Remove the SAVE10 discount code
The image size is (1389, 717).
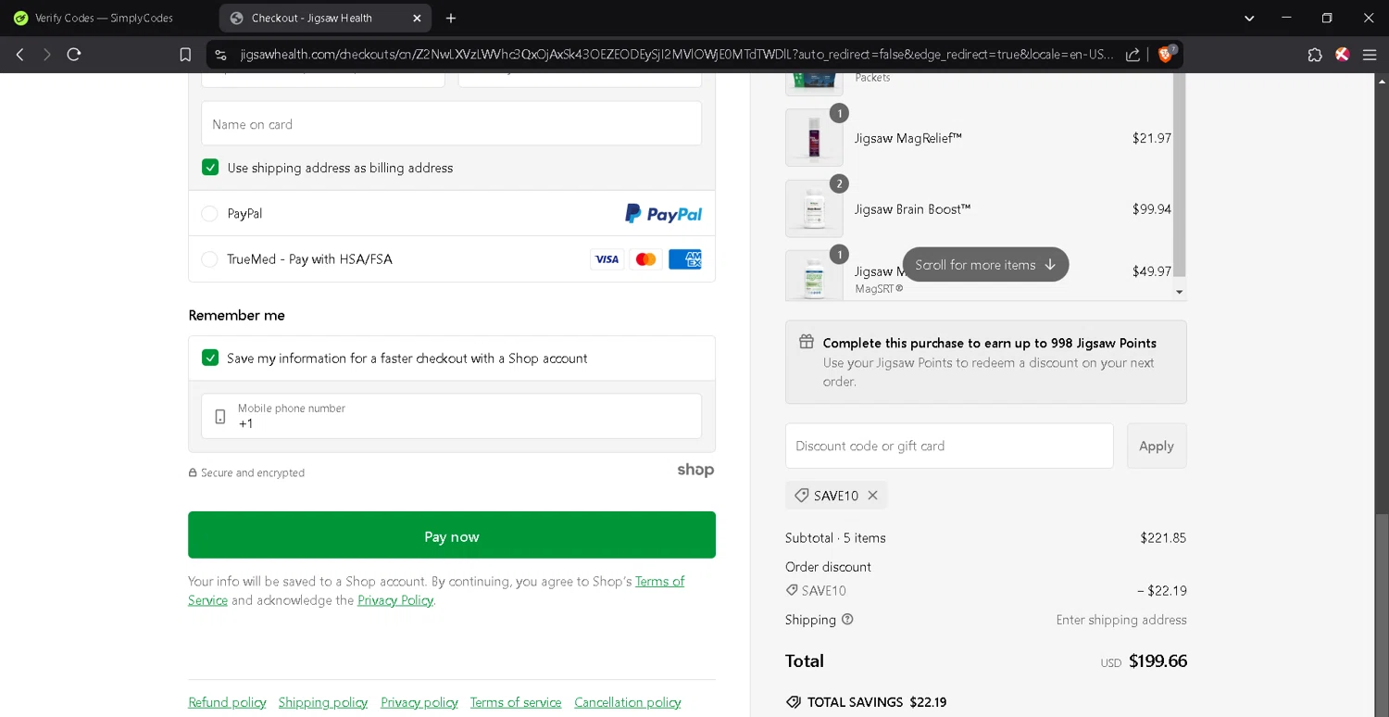872,496
